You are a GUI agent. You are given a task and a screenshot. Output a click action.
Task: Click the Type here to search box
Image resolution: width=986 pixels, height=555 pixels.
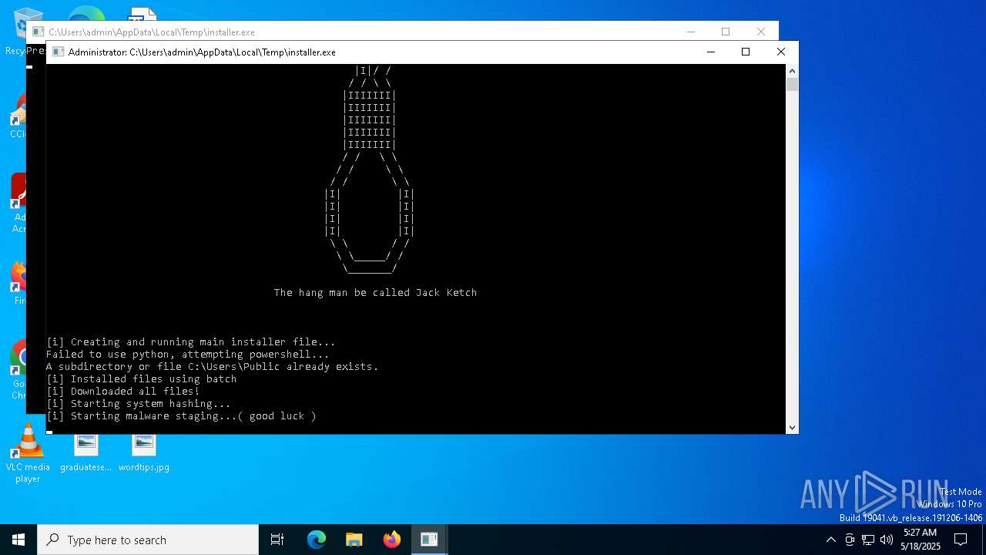(x=148, y=540)
